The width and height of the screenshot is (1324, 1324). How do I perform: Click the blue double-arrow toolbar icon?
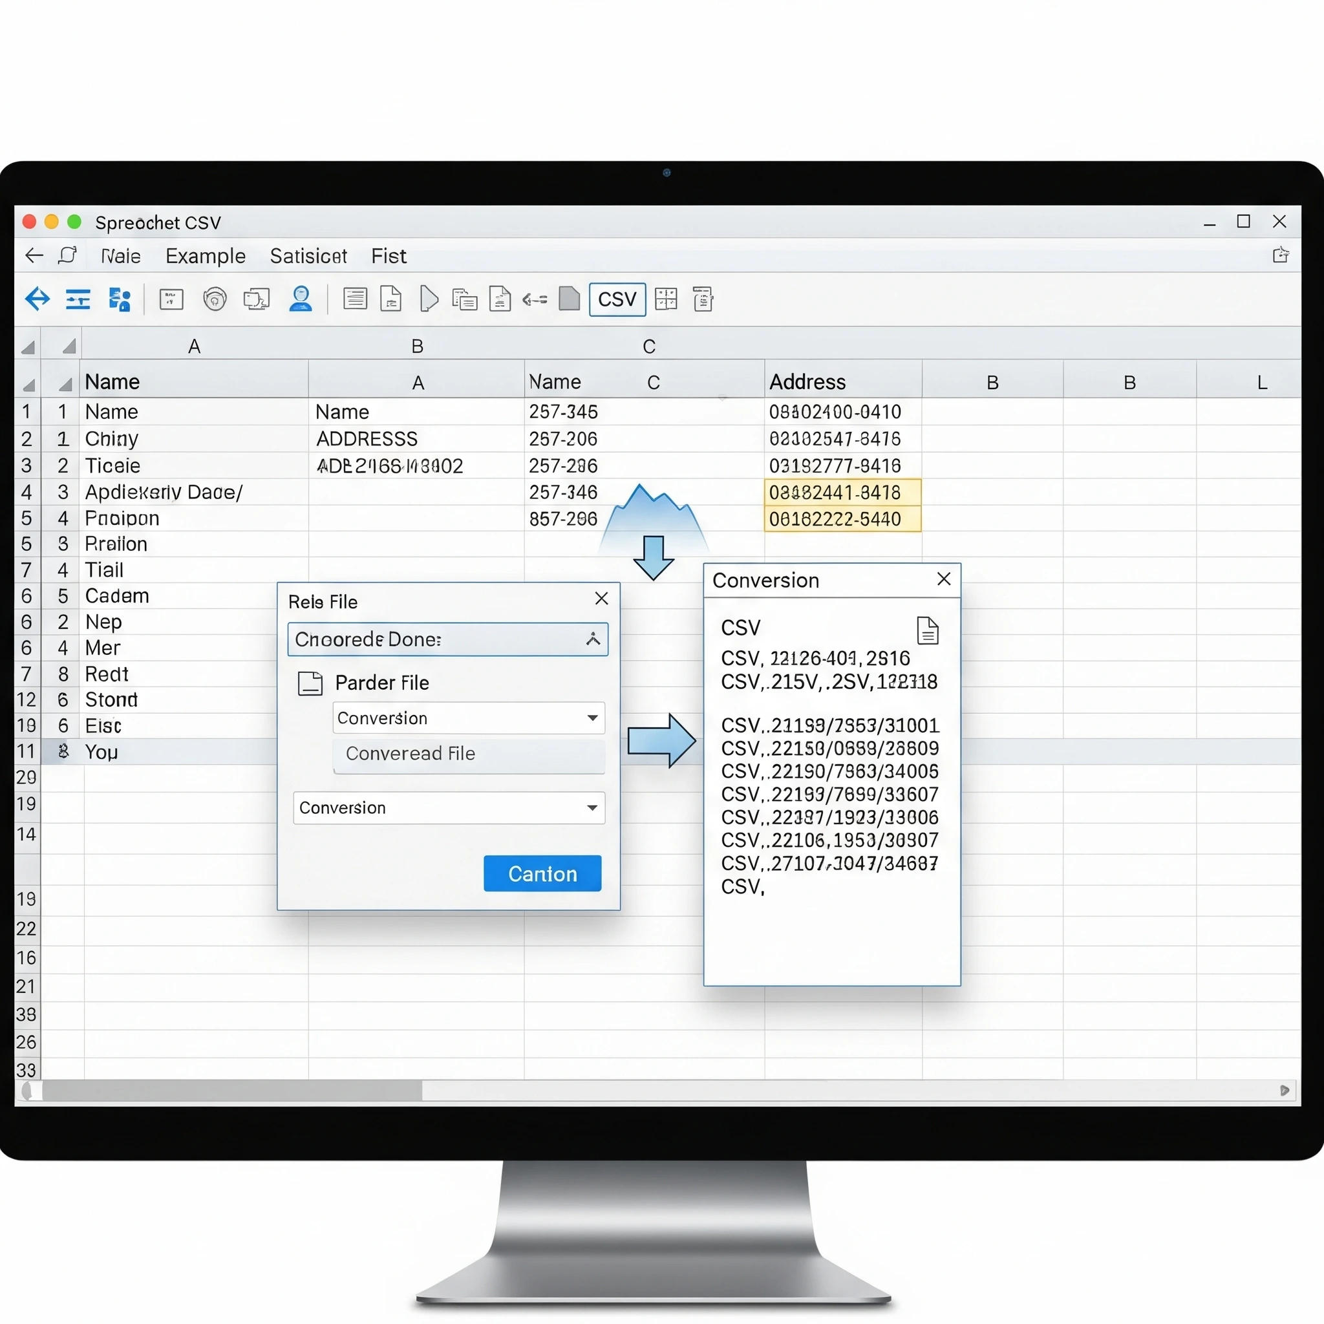tap(37, 299)
